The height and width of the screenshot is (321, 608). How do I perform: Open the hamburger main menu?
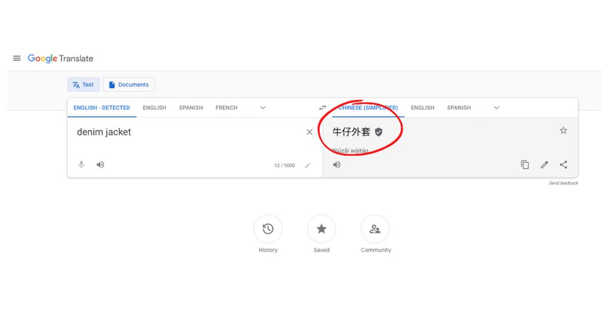[16, 58]
